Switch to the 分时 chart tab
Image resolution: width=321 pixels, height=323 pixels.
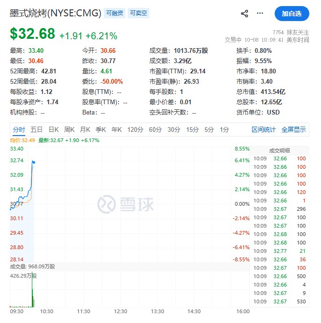click(19, 129)
